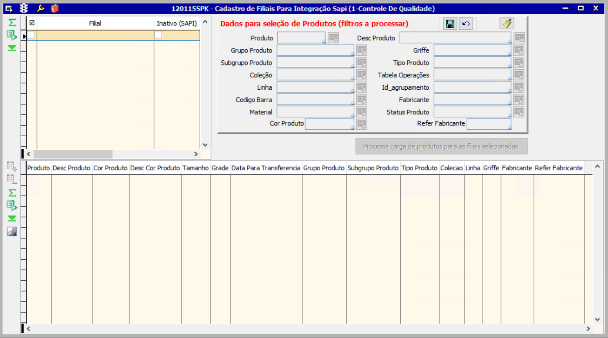Open the lookup beside Grupo Produto

(x=362, y=50)
